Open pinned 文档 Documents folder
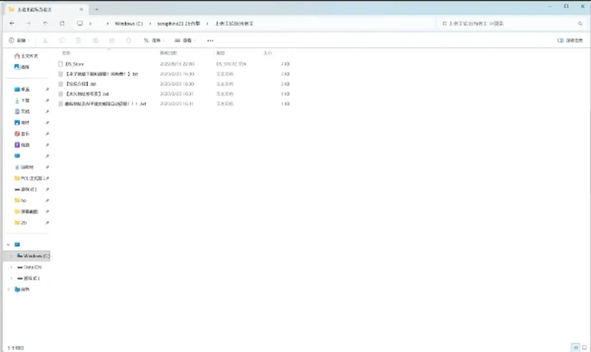 click(22, 112)
